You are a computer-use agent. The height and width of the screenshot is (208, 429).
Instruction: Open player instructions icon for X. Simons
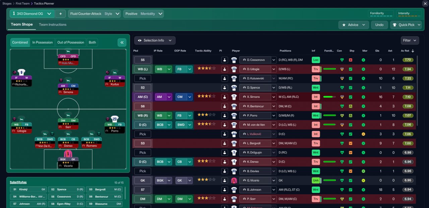225,97
